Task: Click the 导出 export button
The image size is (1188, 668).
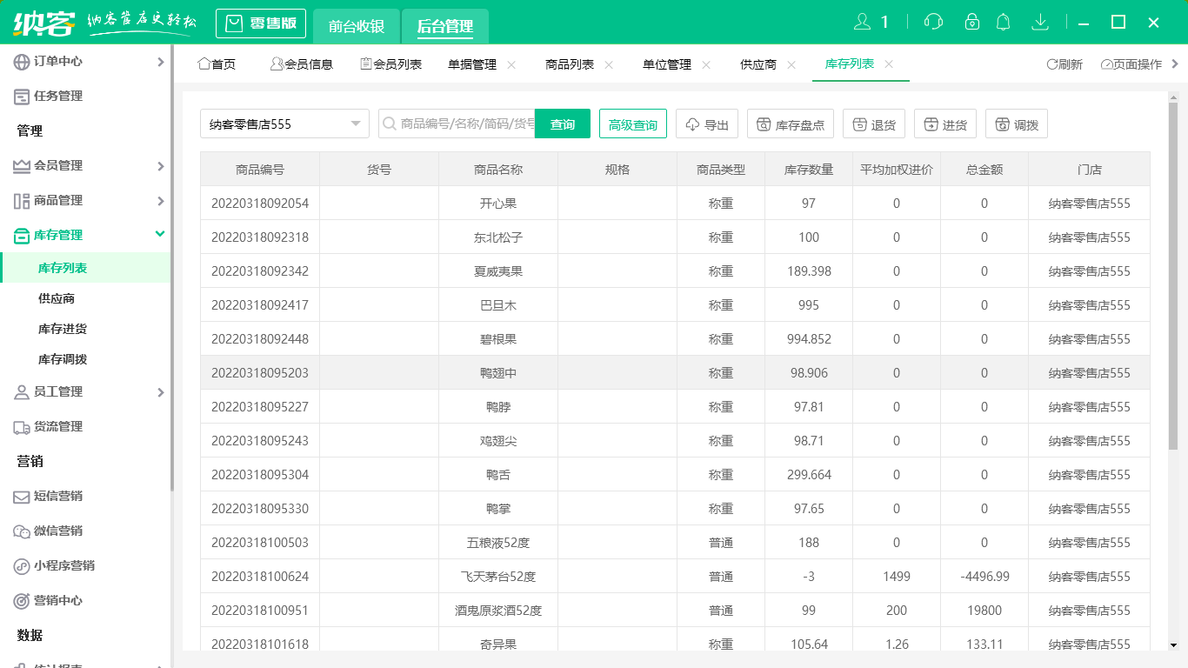Action: click(x=707, y=124)
